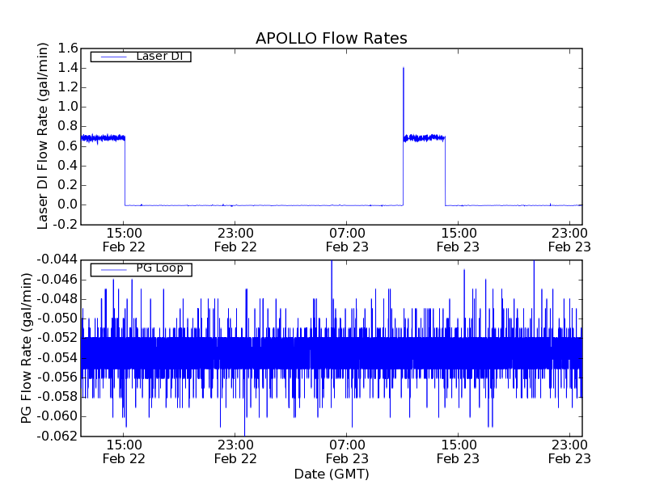Click the 'APOLLO Flow Rates' chart title
Screen dimensions: 647x485
click(332, 38)
